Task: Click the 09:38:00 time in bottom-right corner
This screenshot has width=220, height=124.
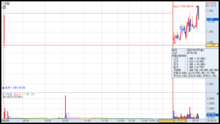Action: click(212, 121)
